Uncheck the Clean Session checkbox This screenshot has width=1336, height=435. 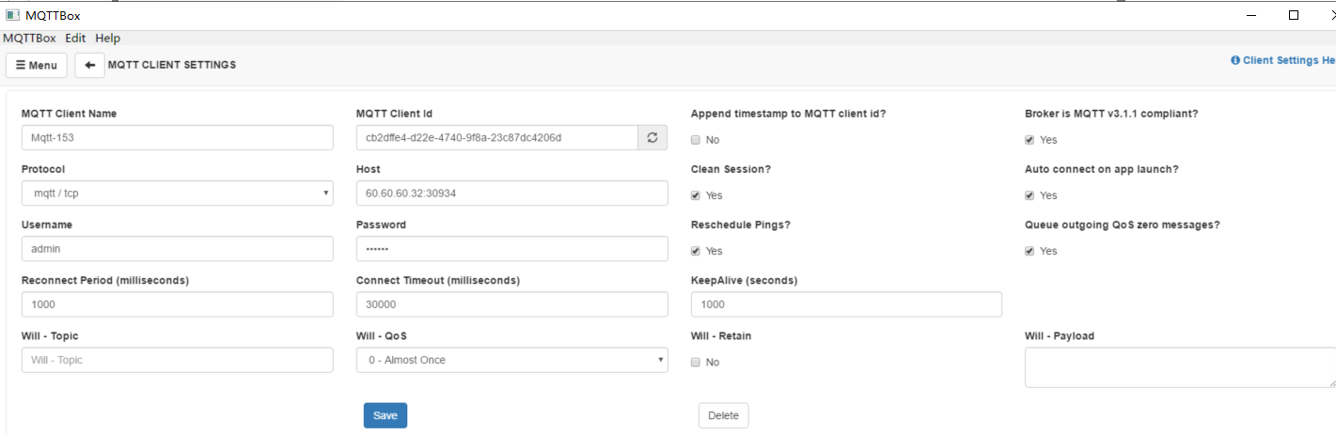pos(696,195)
